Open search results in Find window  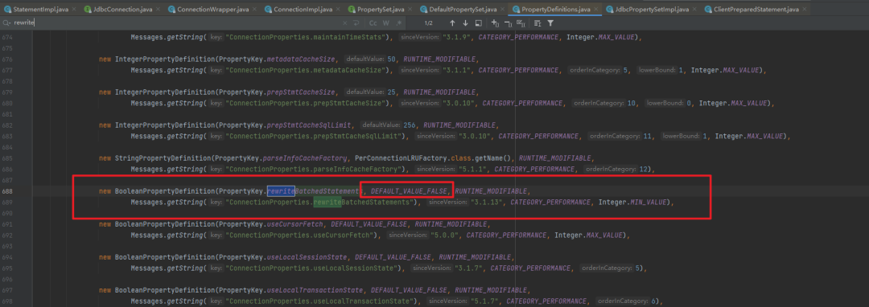pos(478,23)
